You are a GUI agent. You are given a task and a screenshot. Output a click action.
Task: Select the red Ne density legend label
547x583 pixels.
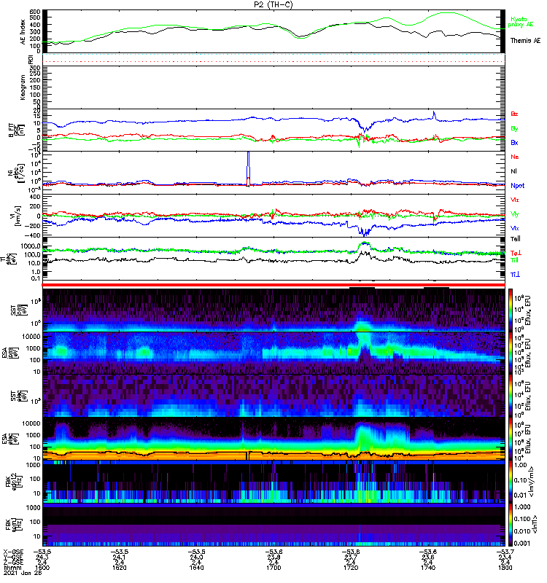click(515, 157)
